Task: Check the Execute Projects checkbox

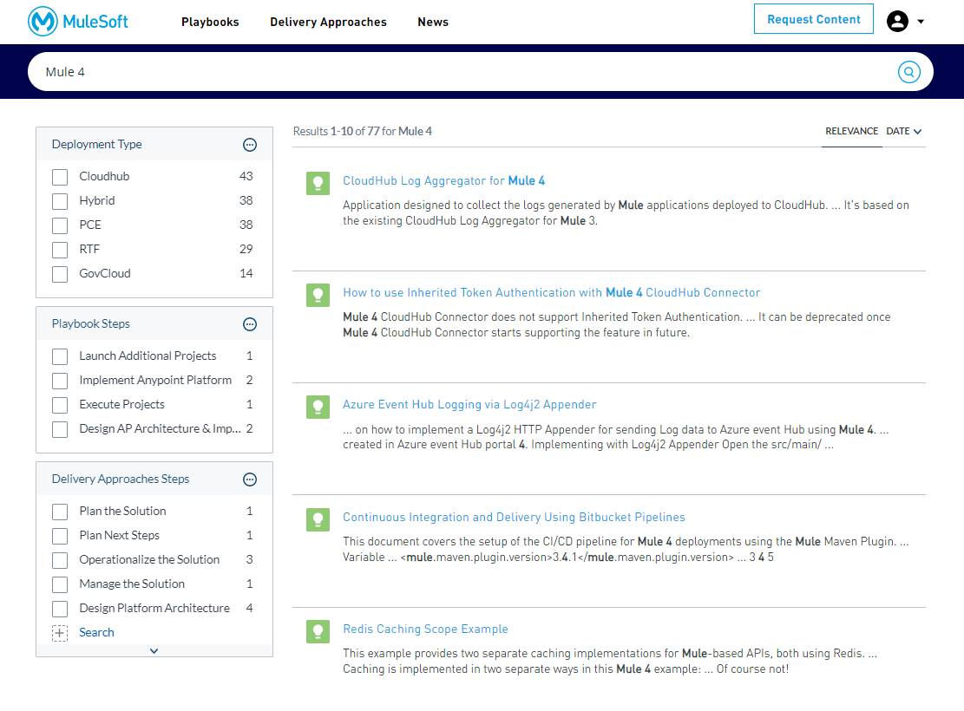Action: coord(60,405)
